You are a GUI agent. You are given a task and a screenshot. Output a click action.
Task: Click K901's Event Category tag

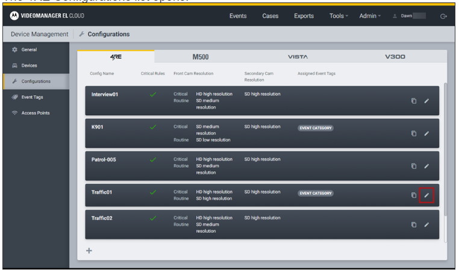pos(316,128)
